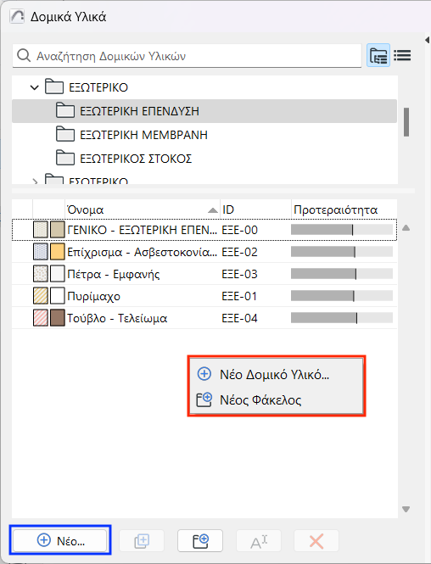431x564 pixels.
Task: Click the ΕΞΕ-03 ID cell
Action: (x=239, y=274)
